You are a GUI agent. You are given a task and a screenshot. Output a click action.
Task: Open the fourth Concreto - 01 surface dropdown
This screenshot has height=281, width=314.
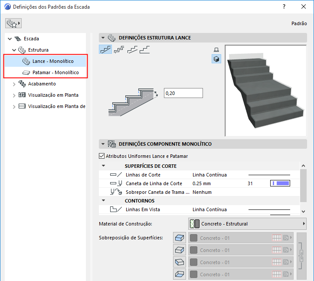pyautogui.click(x=241, y=274)
